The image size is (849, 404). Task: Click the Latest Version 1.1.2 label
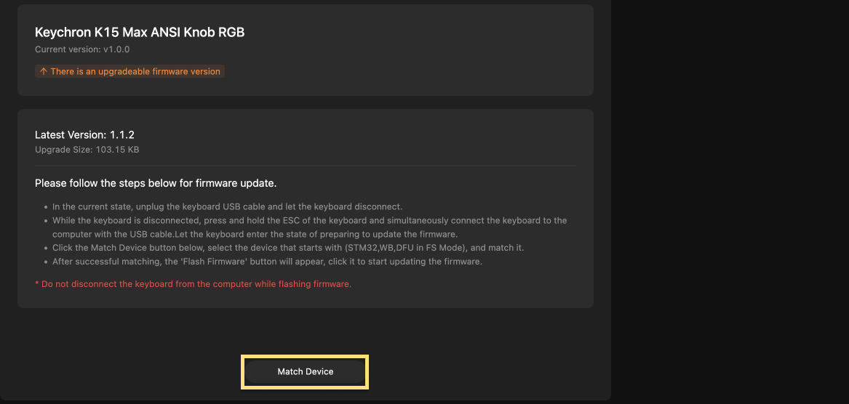pos(84,134)
